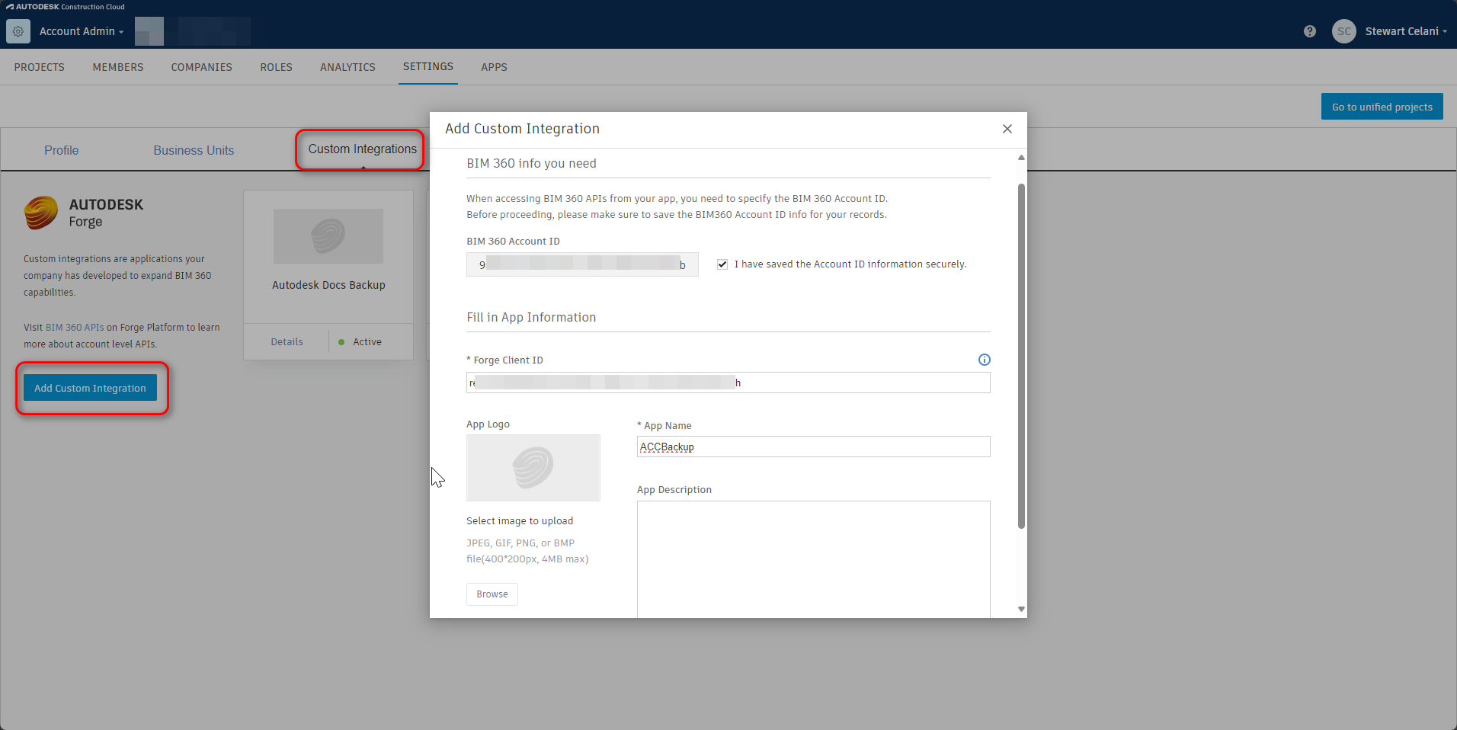Click the dialog scrollbar up arrow
The height and width of the screenshot is (730, 1457).
coord(1021,158)
